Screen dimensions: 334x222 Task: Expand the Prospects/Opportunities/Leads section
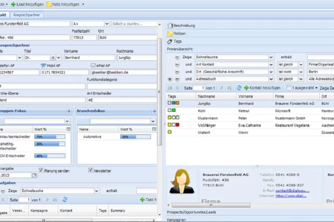pos(191,212)
